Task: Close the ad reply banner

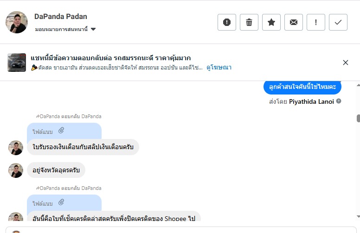Action: (346, 63)
